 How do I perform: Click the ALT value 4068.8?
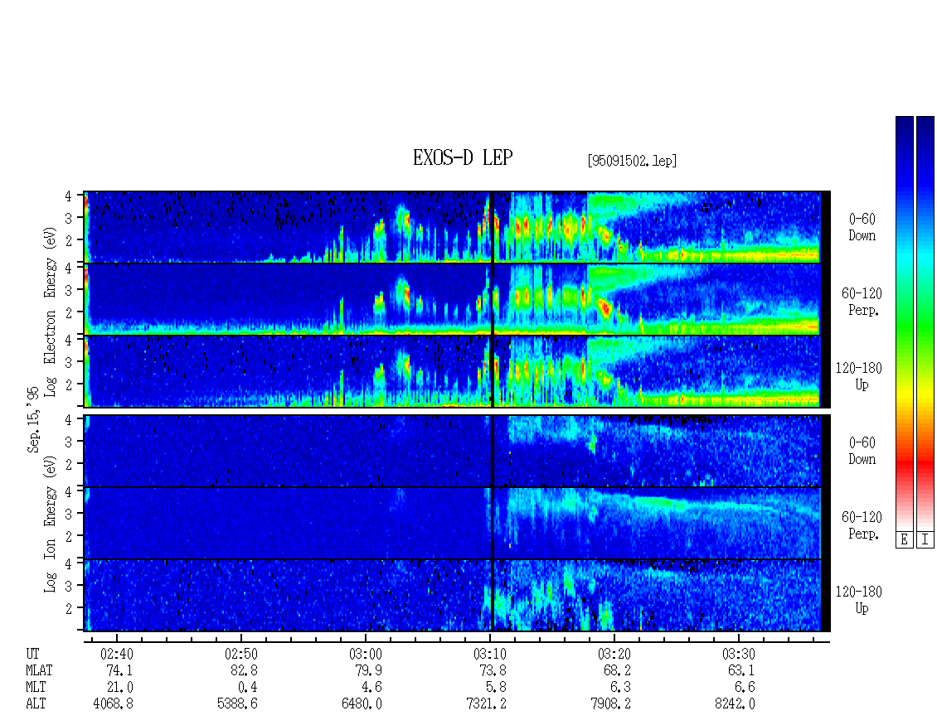tap(113, 704)
